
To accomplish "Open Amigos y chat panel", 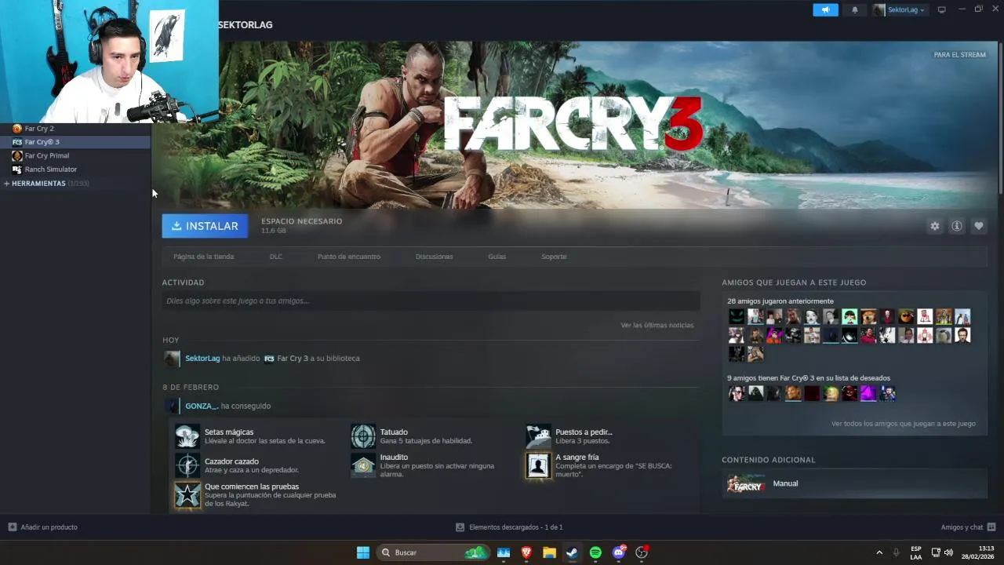I will point(968,527).
